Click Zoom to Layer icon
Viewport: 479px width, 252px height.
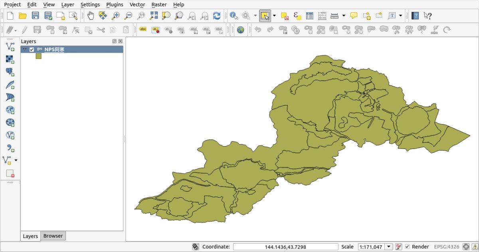(179, 16)
